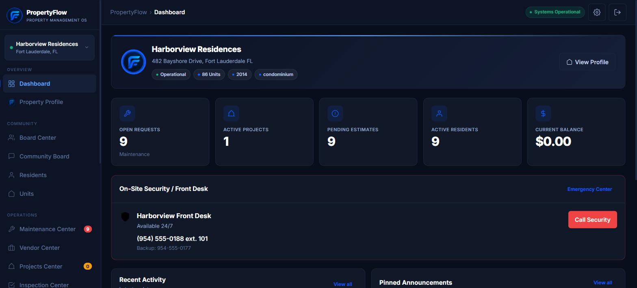Click the Harborview Residences round logo
The width and height of the screenshot is (637, 288).
133,62
